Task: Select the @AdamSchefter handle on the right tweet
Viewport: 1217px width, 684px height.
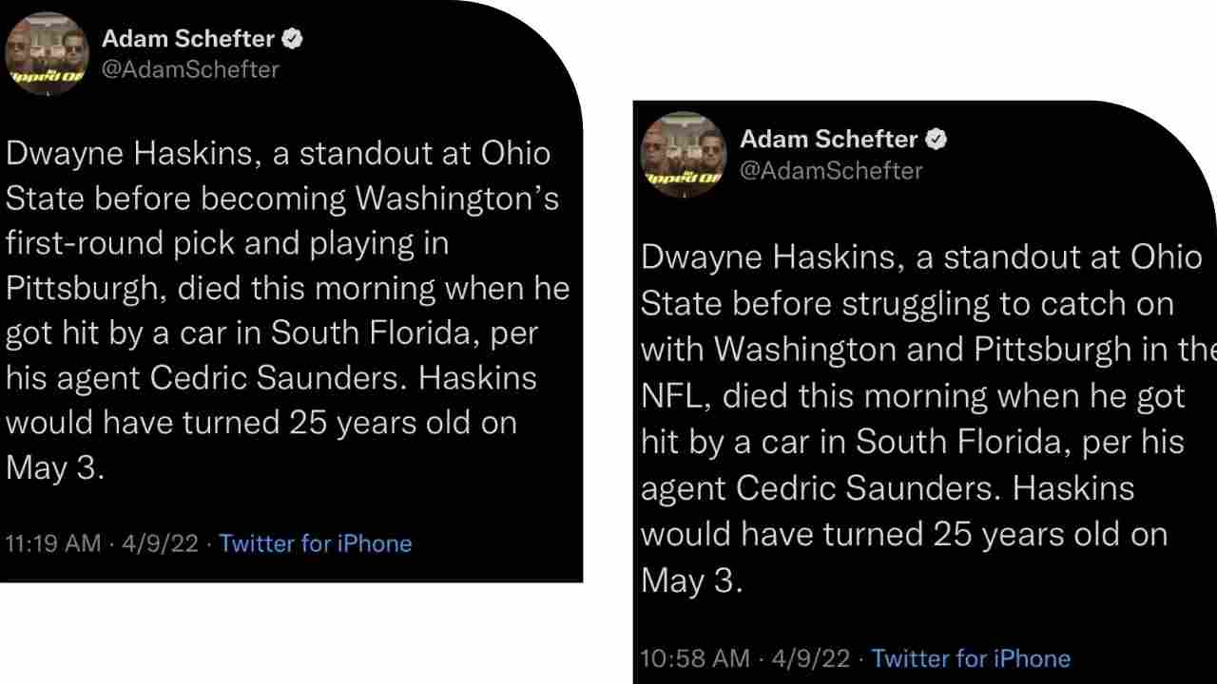Action: [831, 171]
